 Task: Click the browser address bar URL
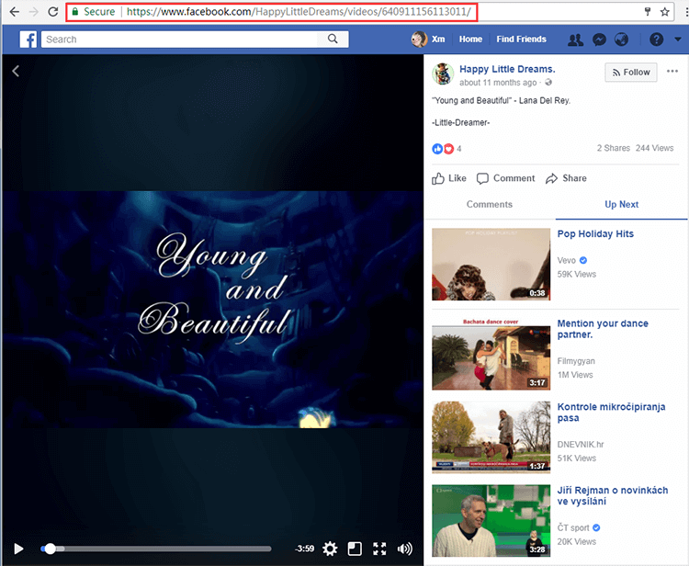pos(299,12)
